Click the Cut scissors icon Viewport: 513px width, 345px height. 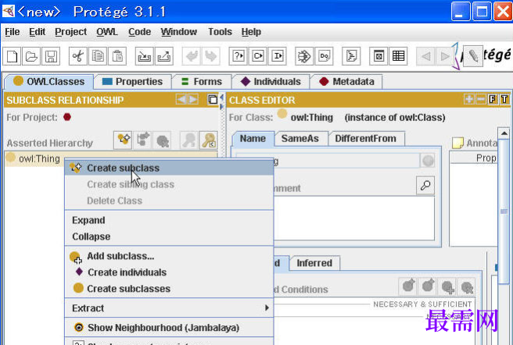coord(78,56)
